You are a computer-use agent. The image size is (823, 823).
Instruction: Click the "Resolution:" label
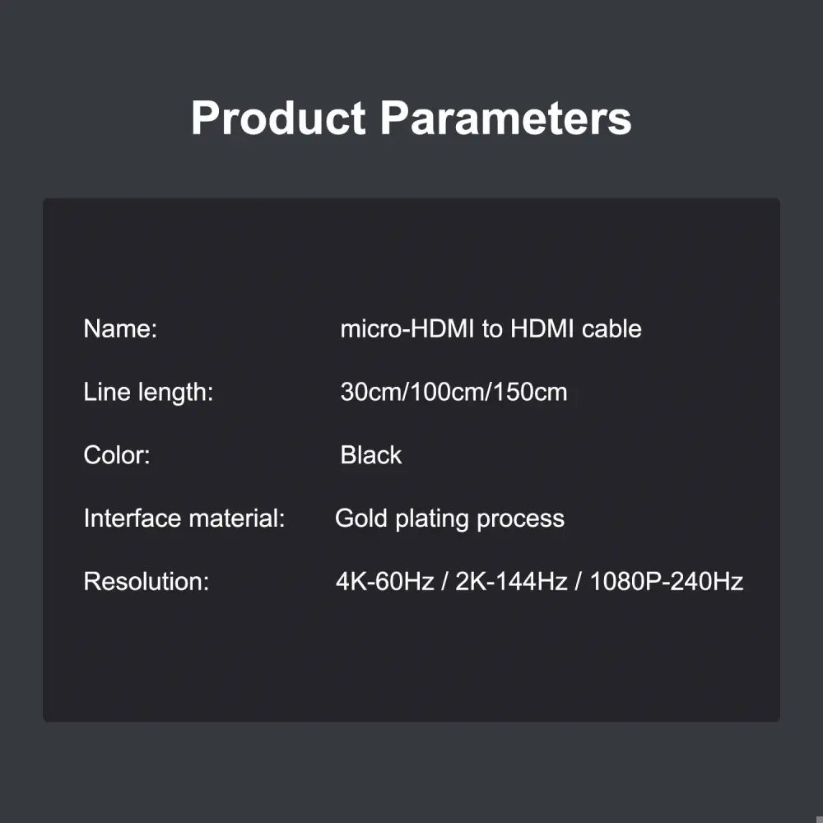[x=146, y=582]
